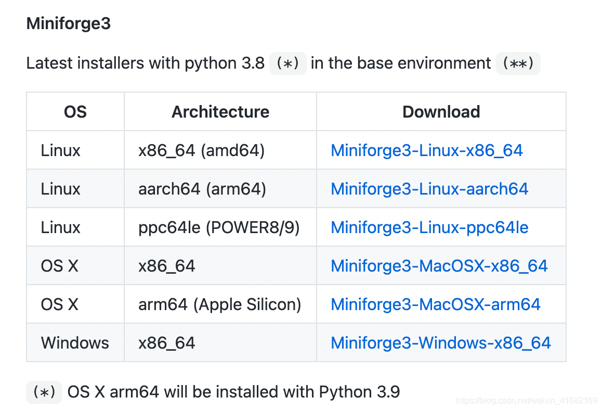
Task: Click the Miniforge3-Windows-x86_64 download link
Action: tap(440, 343)
